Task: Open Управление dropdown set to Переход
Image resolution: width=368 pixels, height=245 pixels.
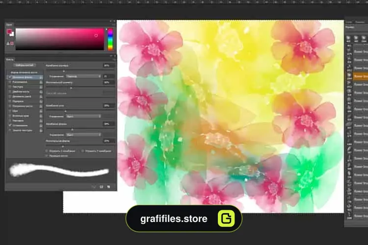Action: click(83, 76)
